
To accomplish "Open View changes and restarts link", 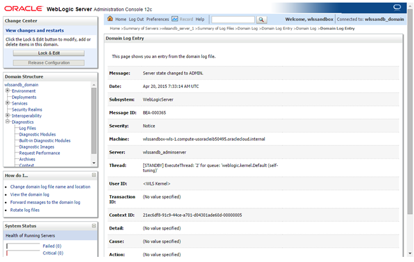I will tap(34, 31).
